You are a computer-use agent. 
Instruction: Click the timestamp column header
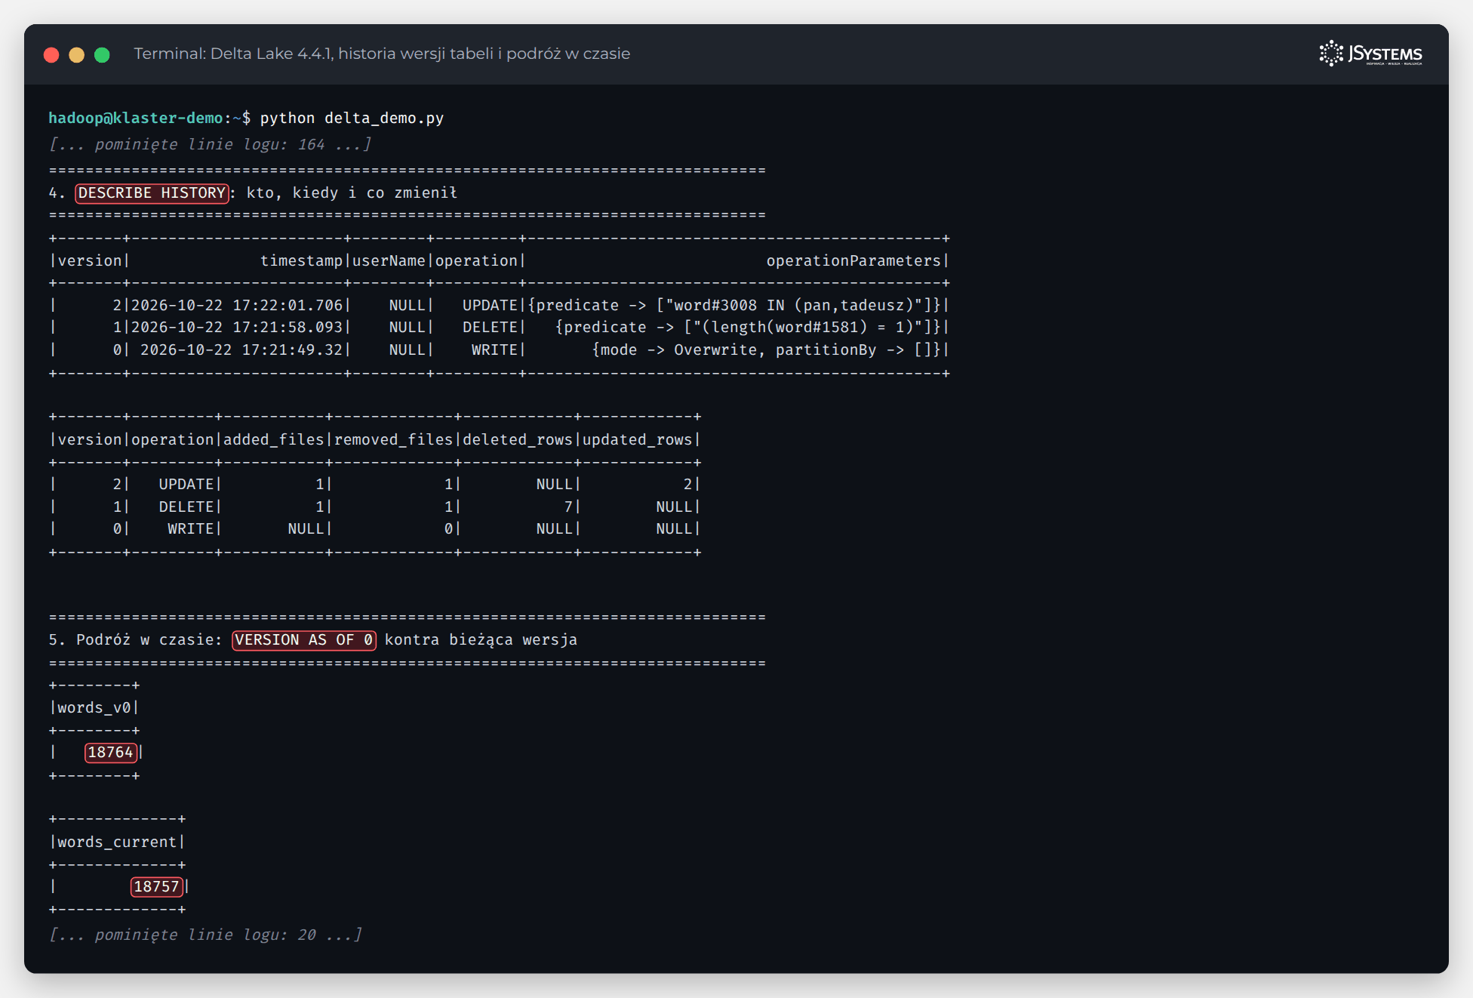[x=301, y=261]
